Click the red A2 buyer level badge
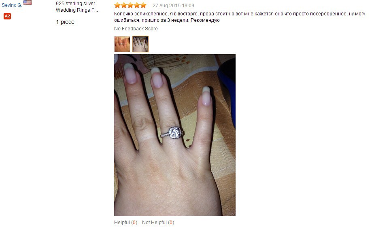 coord(7,16)
